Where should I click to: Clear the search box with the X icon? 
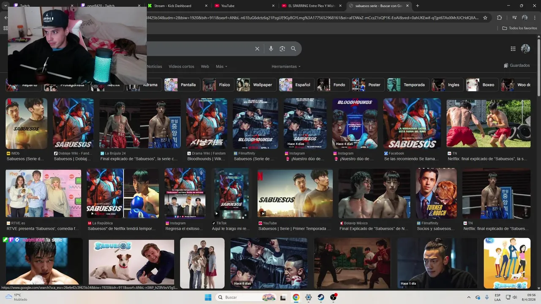point(257,49)
